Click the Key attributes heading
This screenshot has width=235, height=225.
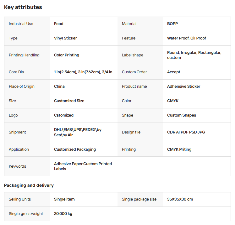[23, 7]
